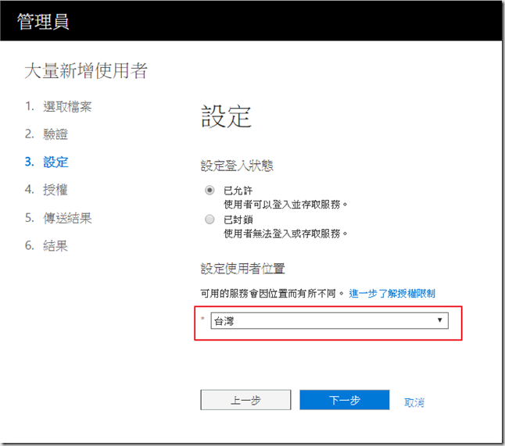Jump to step 4 授權
This screenshot has height=446, width=505.
[x=56, y=189]
